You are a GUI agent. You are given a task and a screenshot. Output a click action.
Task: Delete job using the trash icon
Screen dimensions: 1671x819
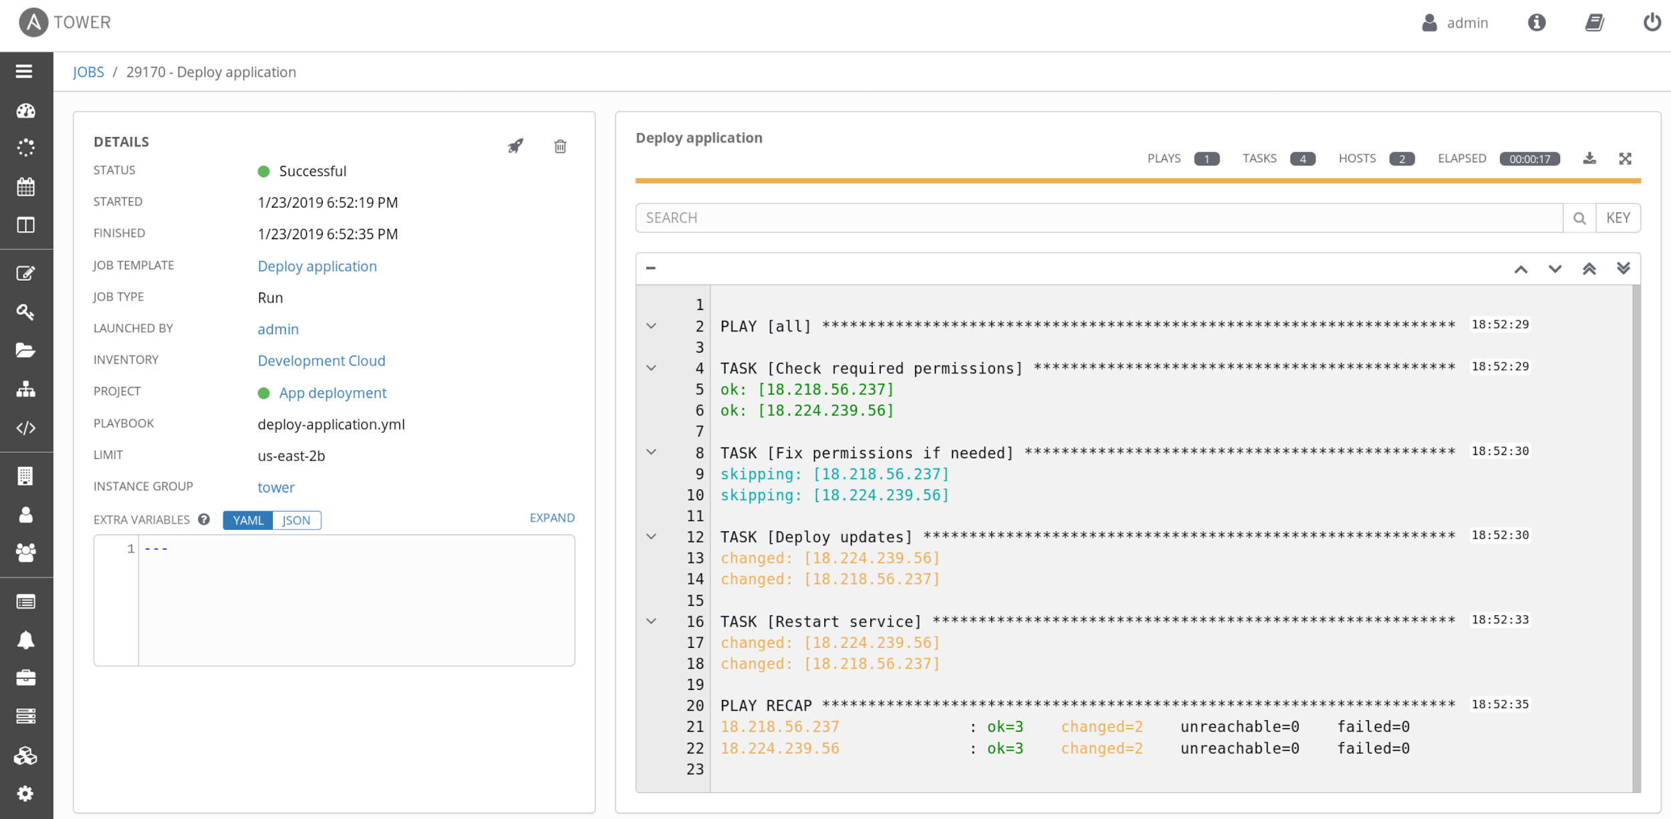click(x=560, y=146)
